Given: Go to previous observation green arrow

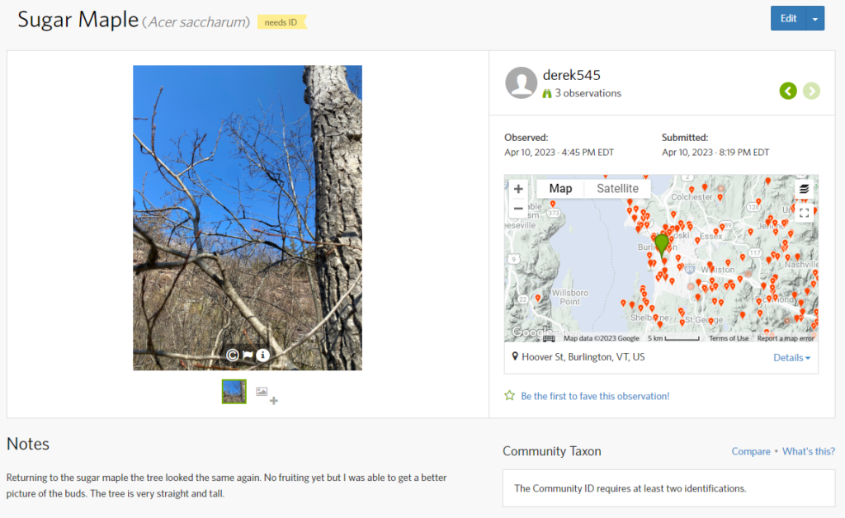Looking at the screenshot, I should (788, 91).
